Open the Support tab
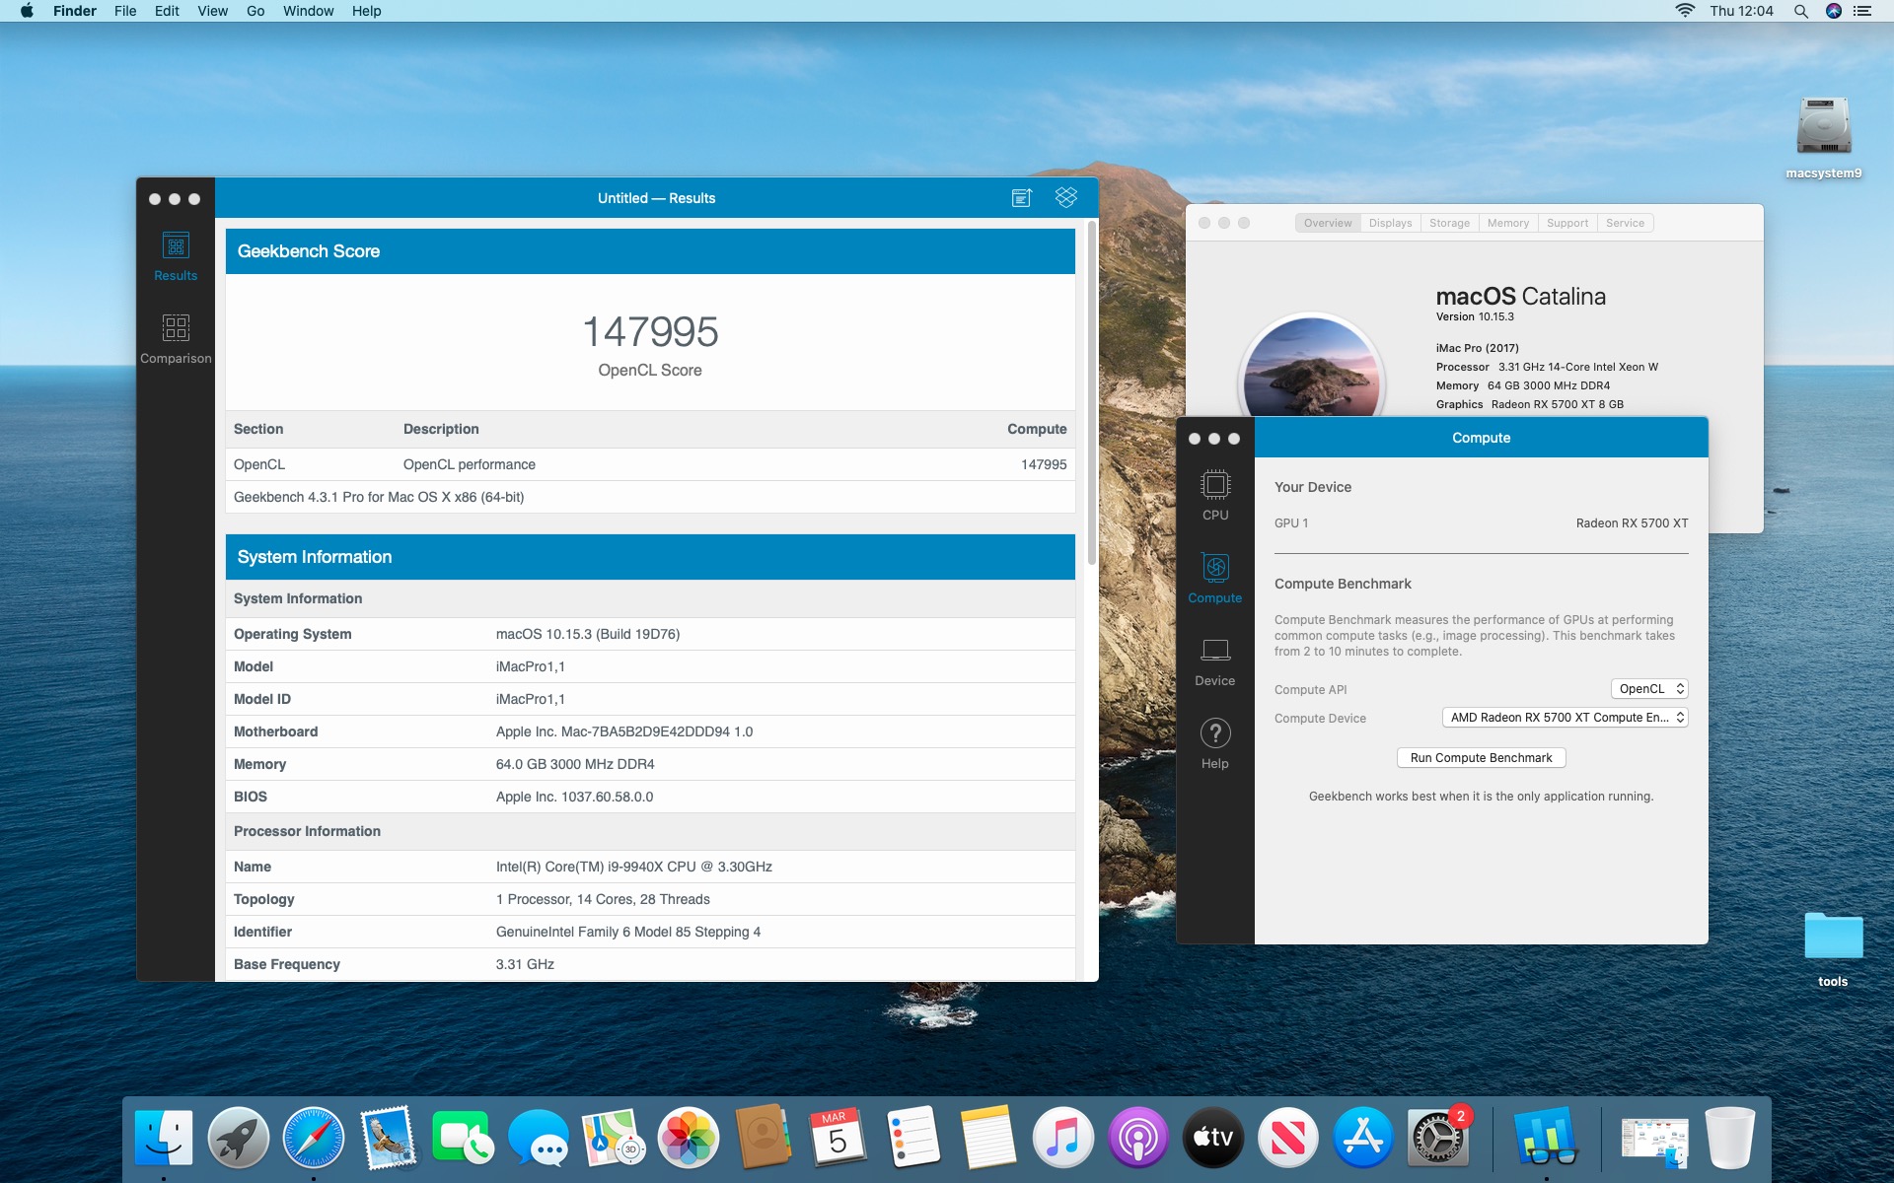This screenshot has height=1183, width=1894. (1566, 223)
